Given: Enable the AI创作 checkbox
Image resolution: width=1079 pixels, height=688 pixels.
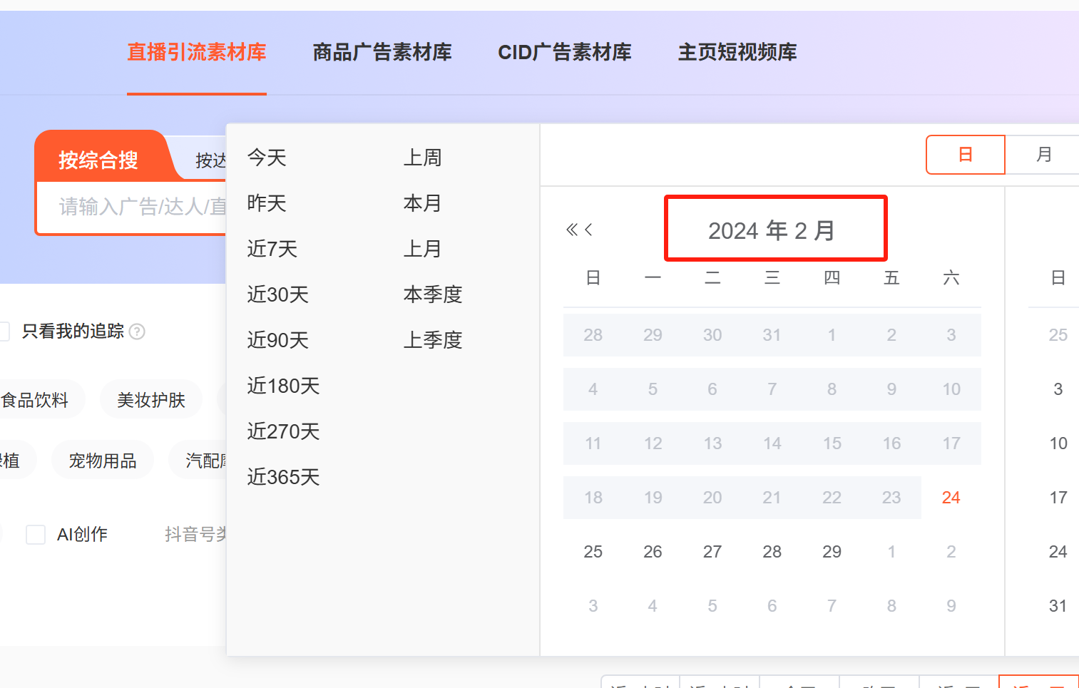Looking at the screenshot, I should click(36, 535).
